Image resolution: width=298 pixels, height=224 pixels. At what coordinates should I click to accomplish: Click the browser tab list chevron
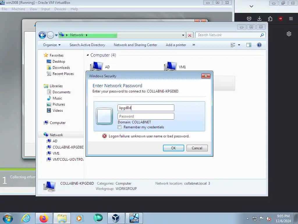tap(251, 6)
